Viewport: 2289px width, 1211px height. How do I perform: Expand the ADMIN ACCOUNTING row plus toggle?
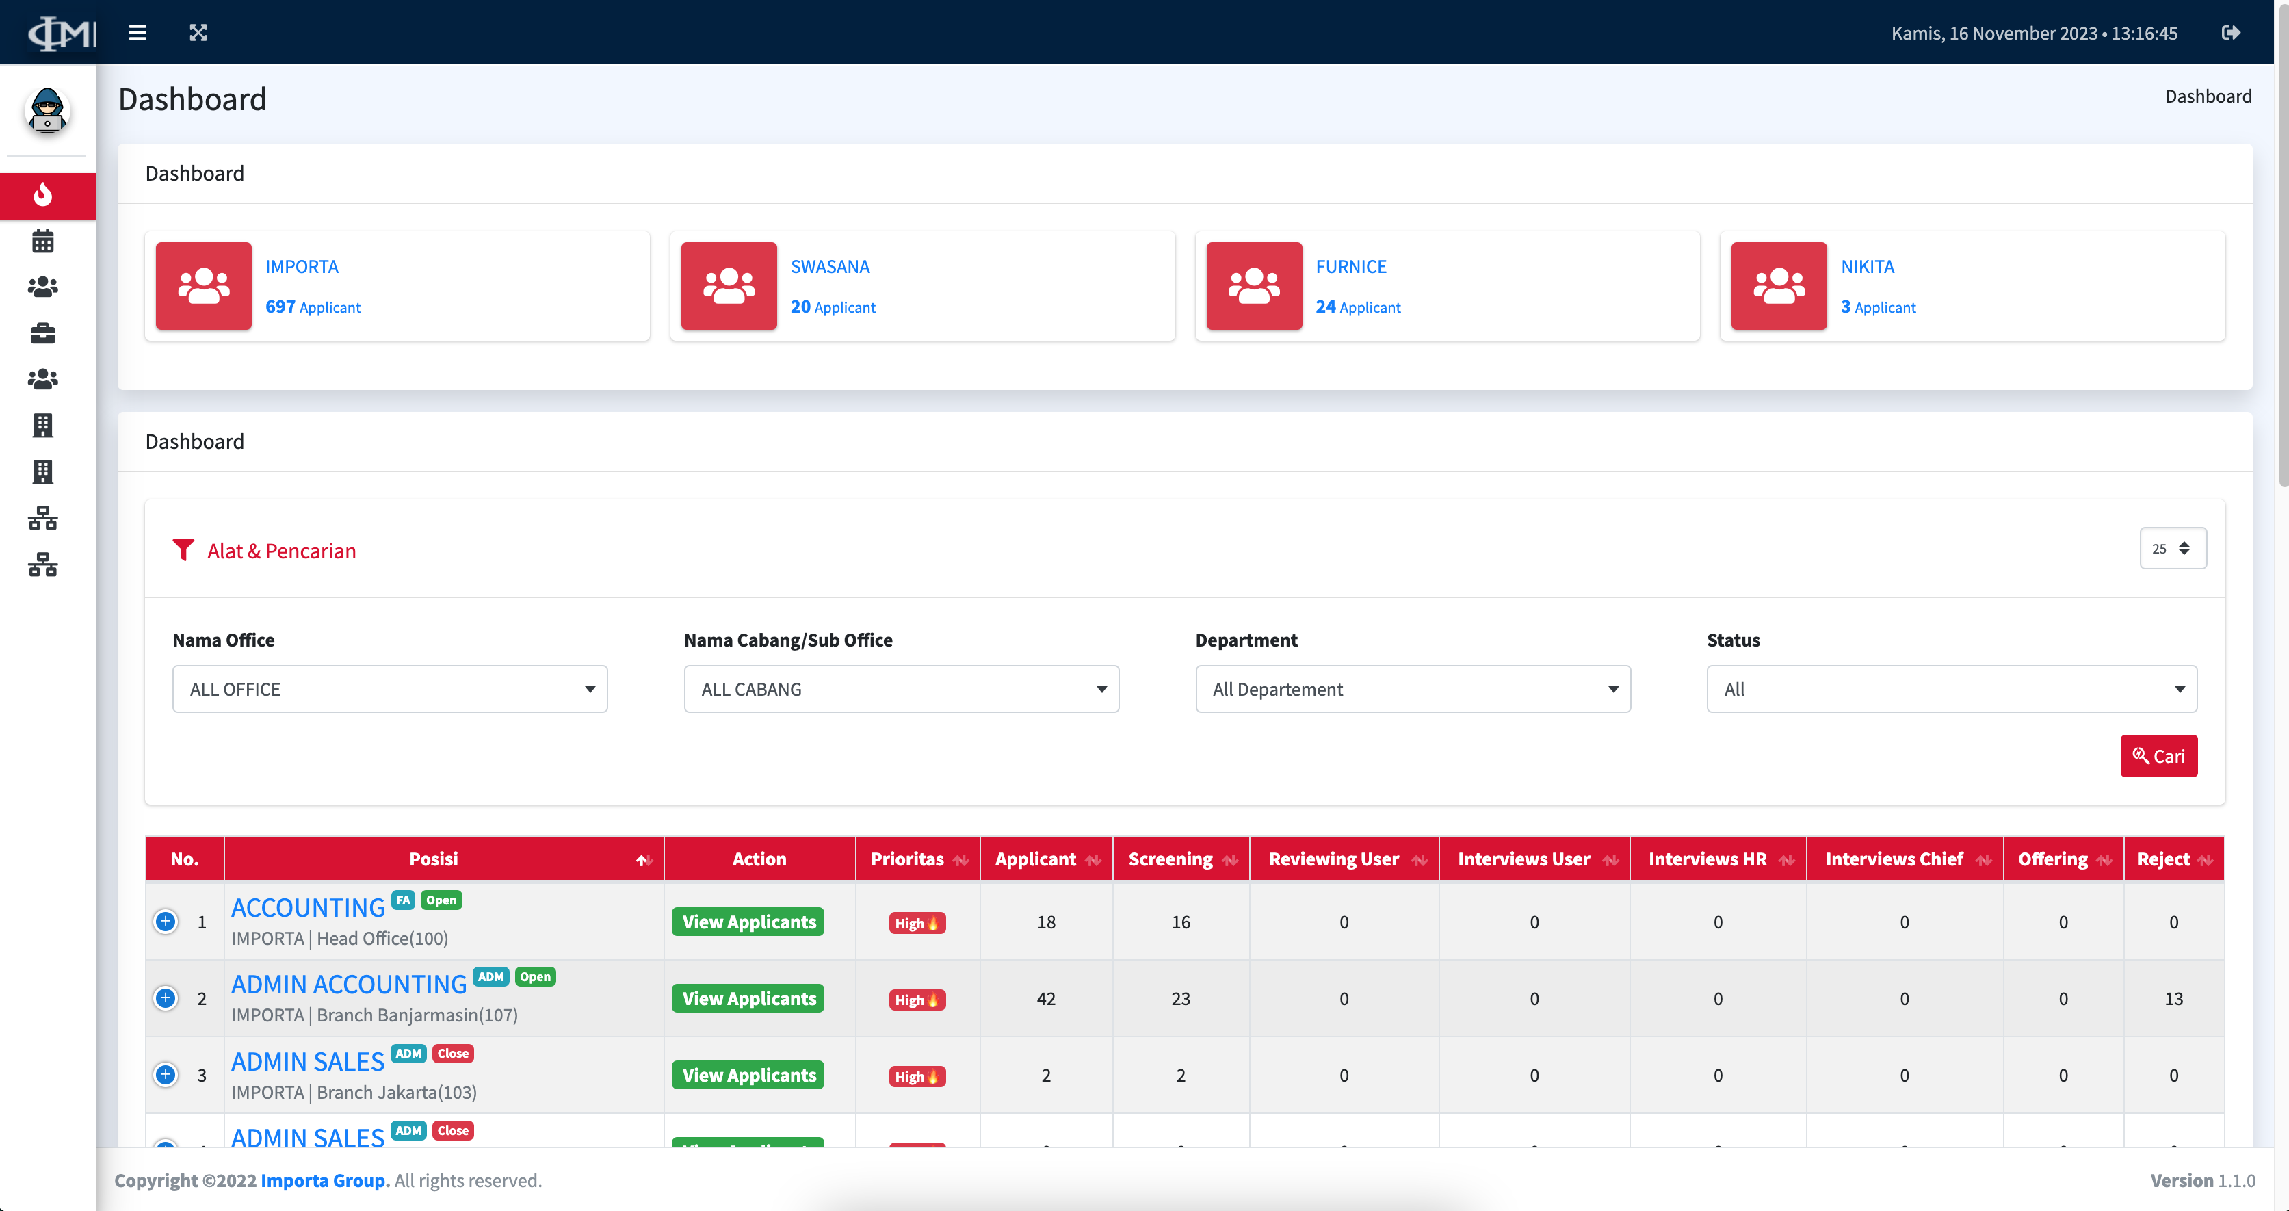coord(166,998)
